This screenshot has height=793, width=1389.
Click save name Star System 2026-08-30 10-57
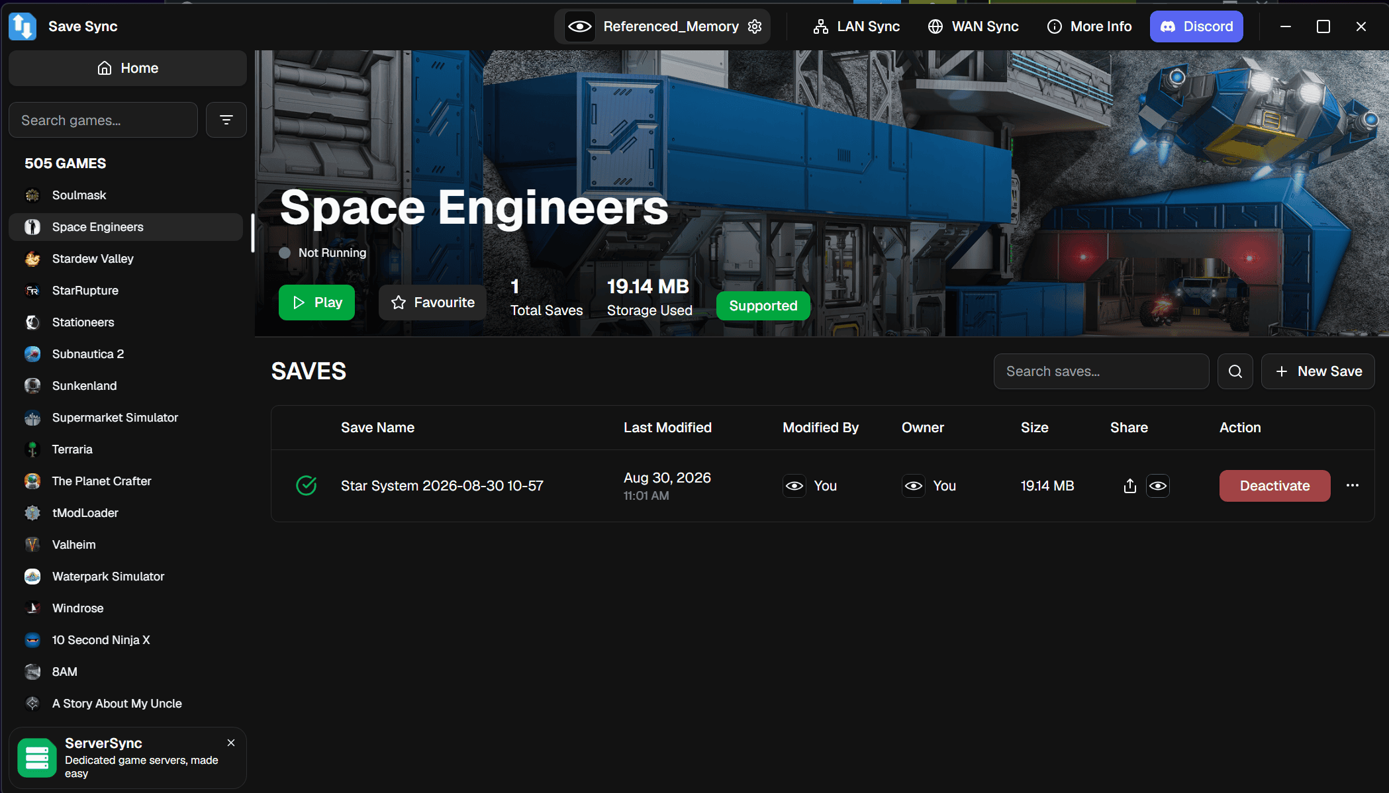click(442, 486)
